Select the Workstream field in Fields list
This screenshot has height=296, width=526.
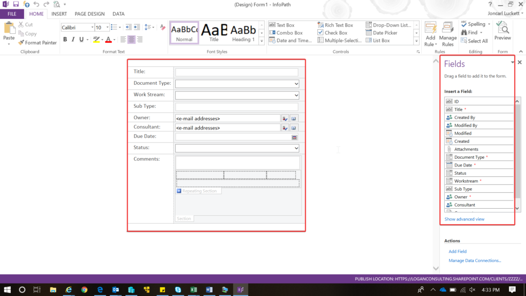[479, 181]
